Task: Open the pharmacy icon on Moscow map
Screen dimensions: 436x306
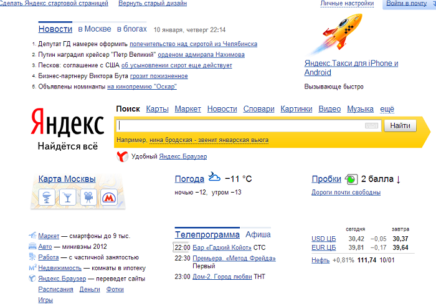Action: 47,197
